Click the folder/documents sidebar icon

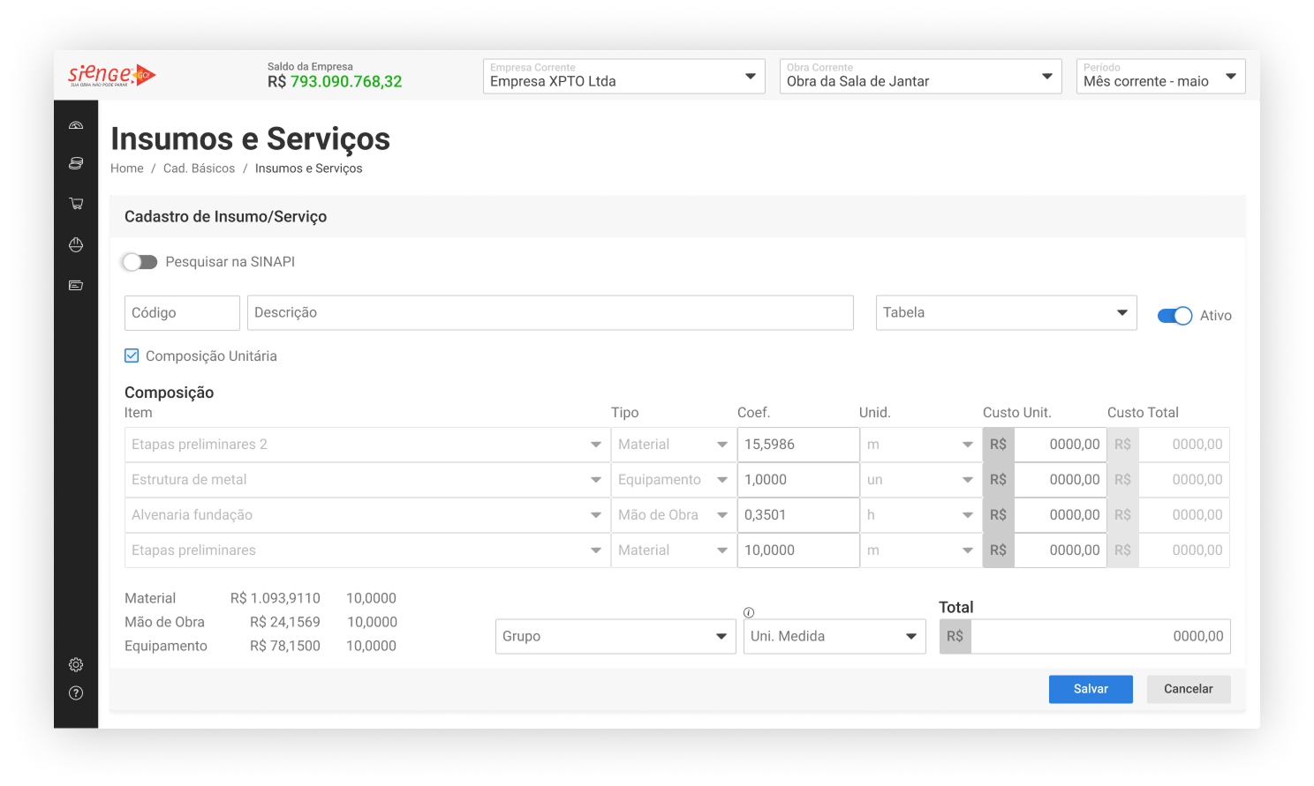pyautogui.click(x=76, y=285)
